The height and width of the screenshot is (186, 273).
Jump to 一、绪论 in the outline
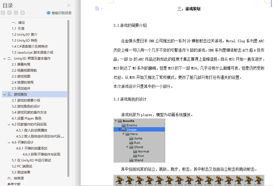pyautogui.click(x=18, y=23)
